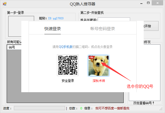Click the 总数 count value 0
The width and height of the screenshot is (165, 113).
[81, 108]
